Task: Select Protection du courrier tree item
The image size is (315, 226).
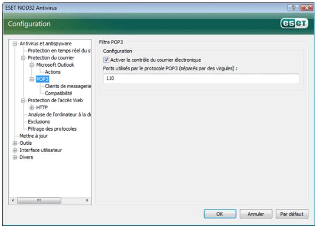Action: tap(51, 58)
